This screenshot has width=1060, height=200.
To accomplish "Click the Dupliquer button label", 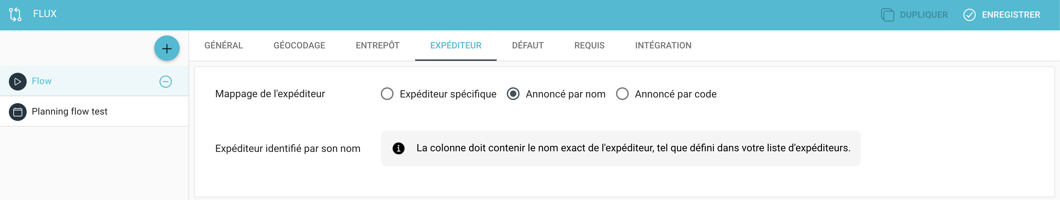I will [924, 15].
